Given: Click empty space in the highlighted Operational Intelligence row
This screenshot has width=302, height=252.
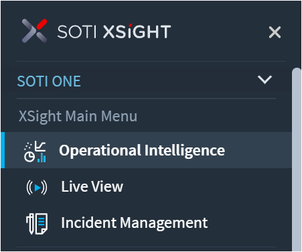Looking at the screenshot, I should point(256,150).
